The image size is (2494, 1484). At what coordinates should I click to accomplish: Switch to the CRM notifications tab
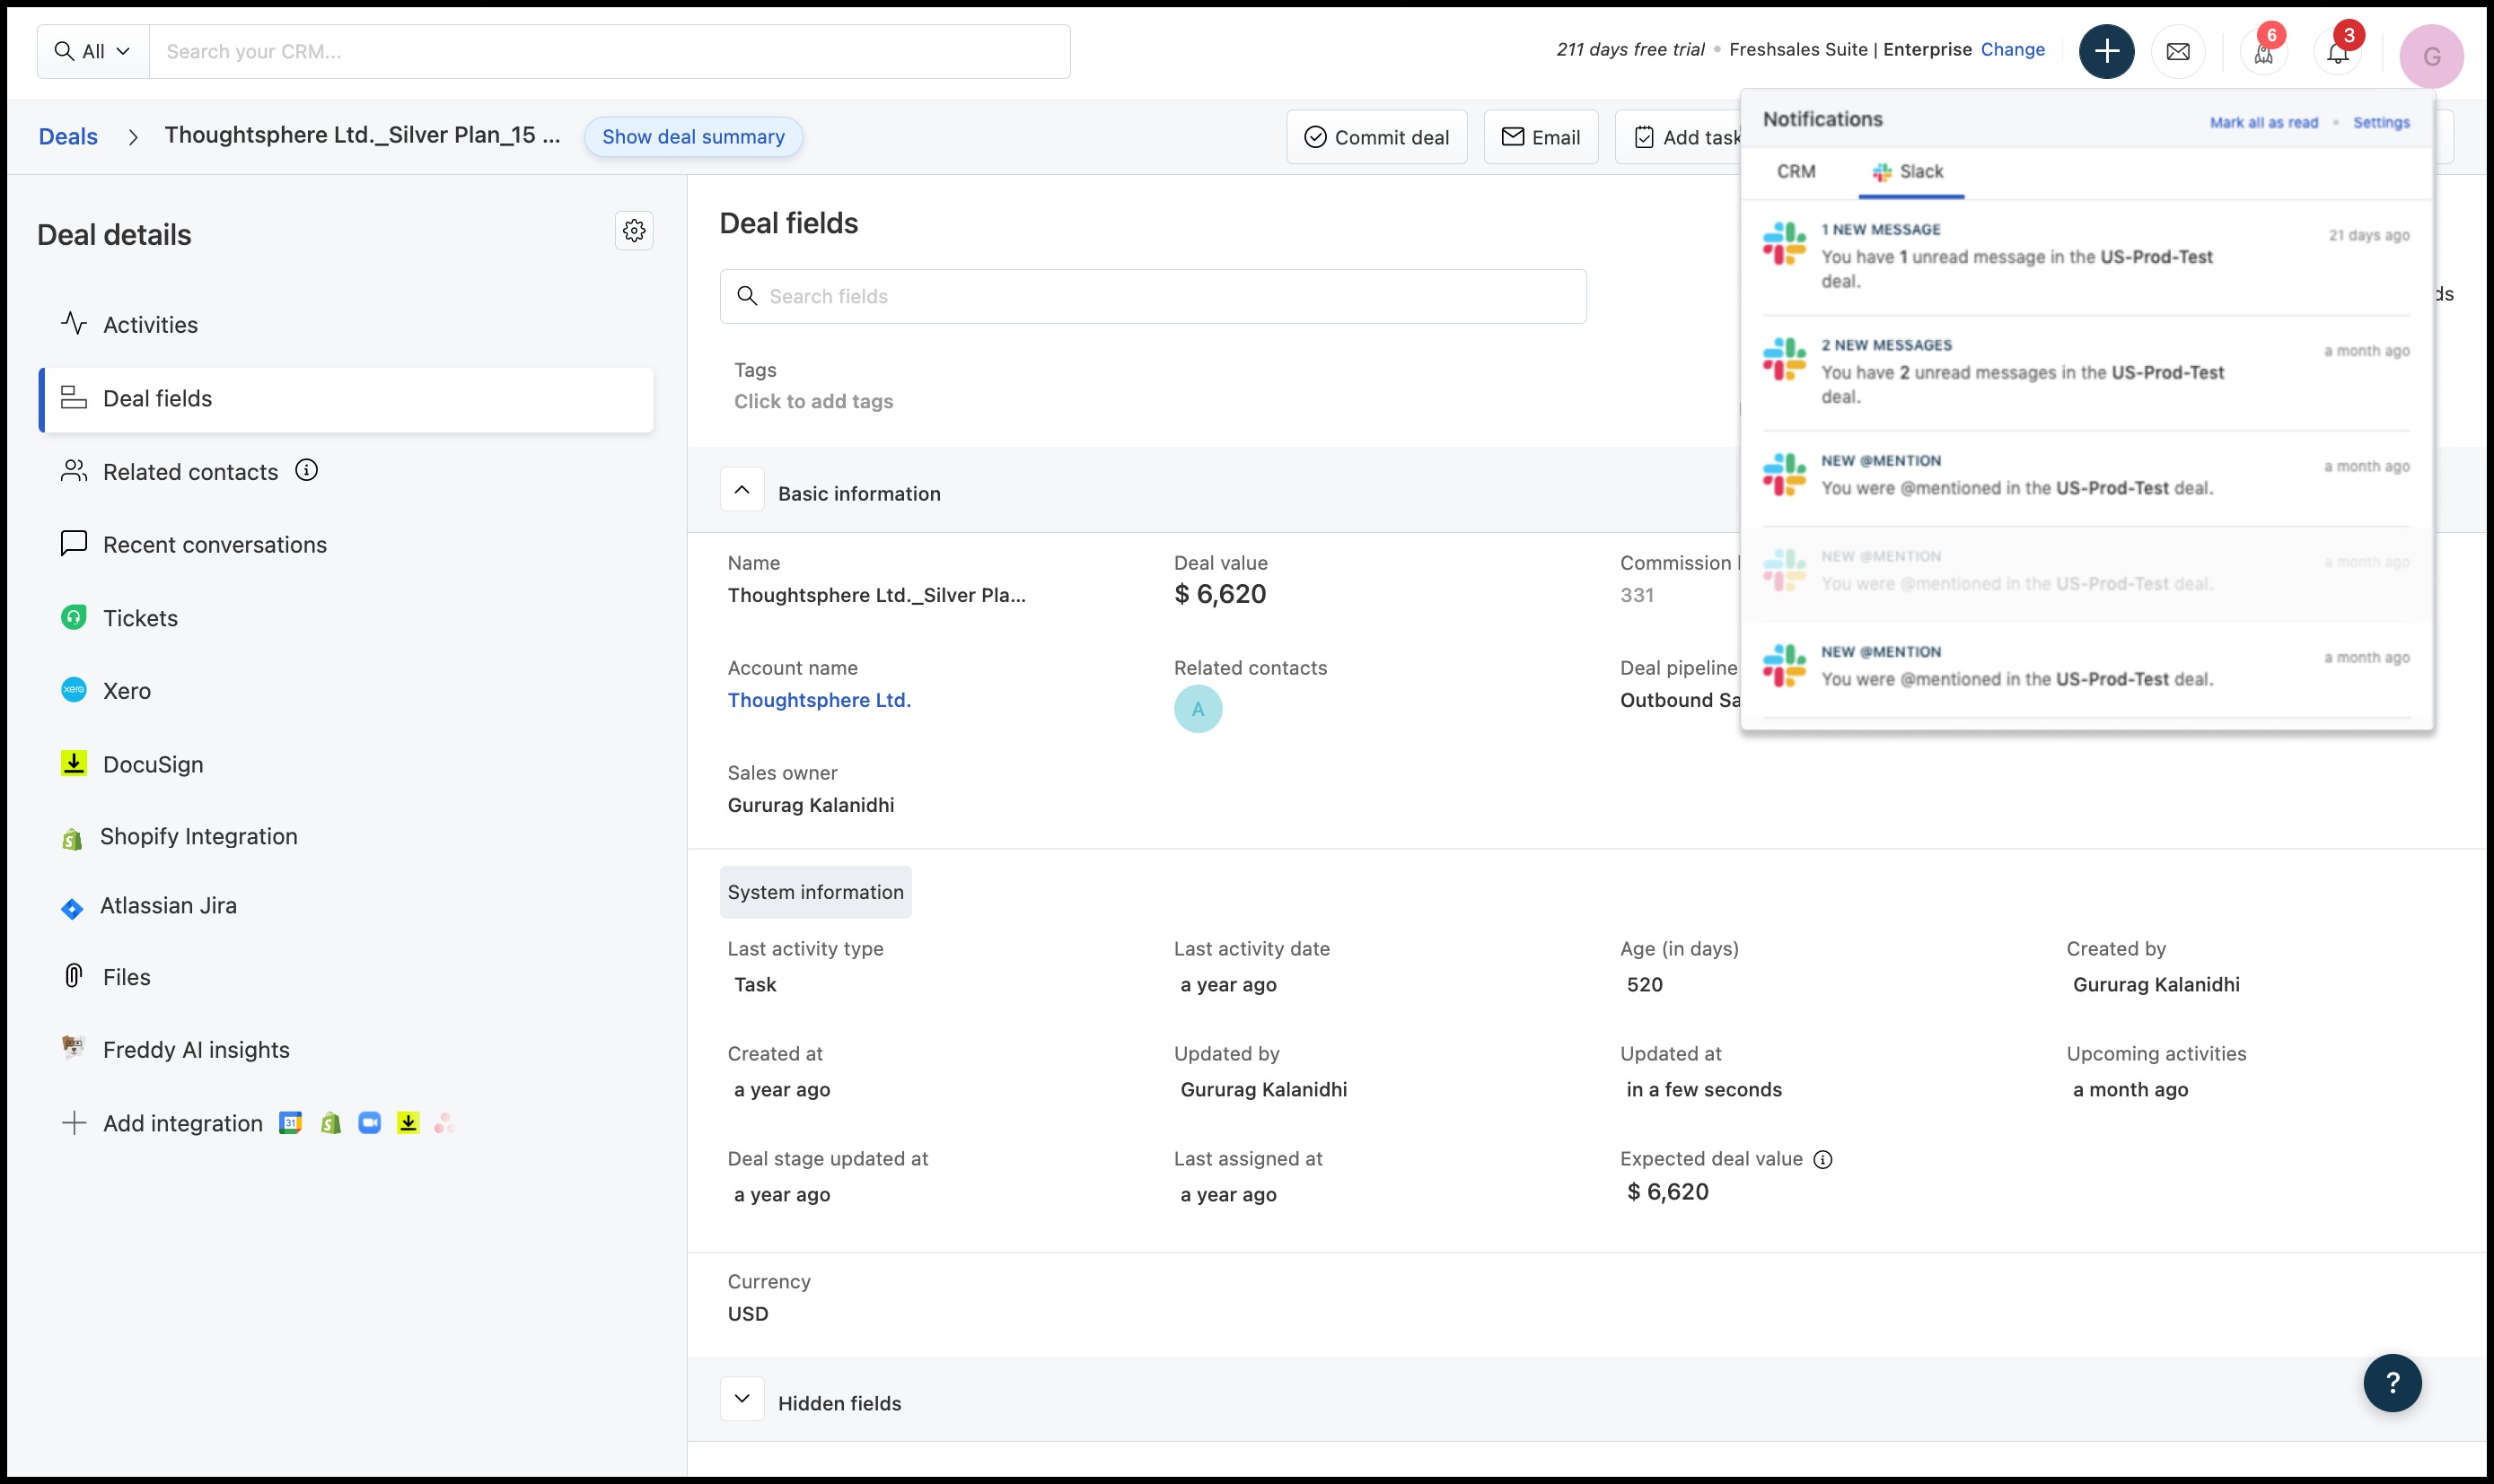click(1796, 171)
